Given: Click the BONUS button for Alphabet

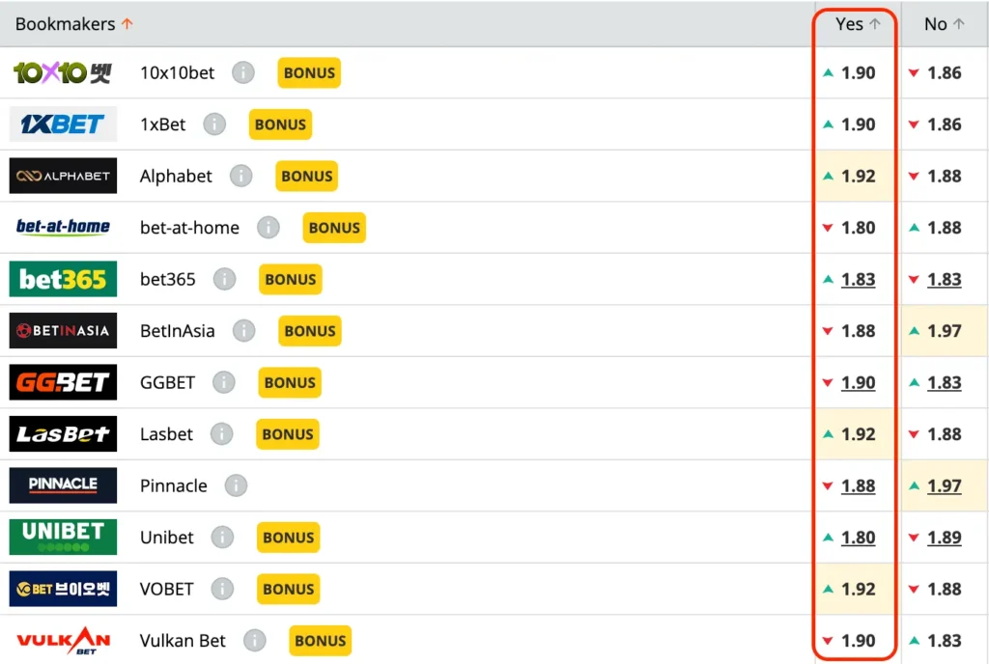Looking at the screenshot, I should pyautogui.click(x=307, y=176).
